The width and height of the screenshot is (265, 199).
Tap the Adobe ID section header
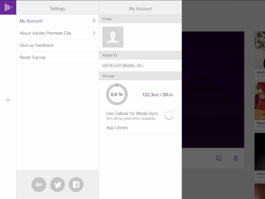tap(140, 55)
